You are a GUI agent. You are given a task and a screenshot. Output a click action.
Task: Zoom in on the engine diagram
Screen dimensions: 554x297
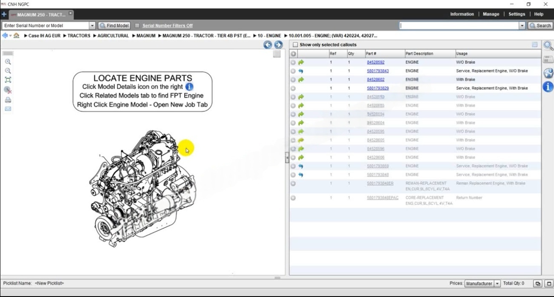[8, 62]
